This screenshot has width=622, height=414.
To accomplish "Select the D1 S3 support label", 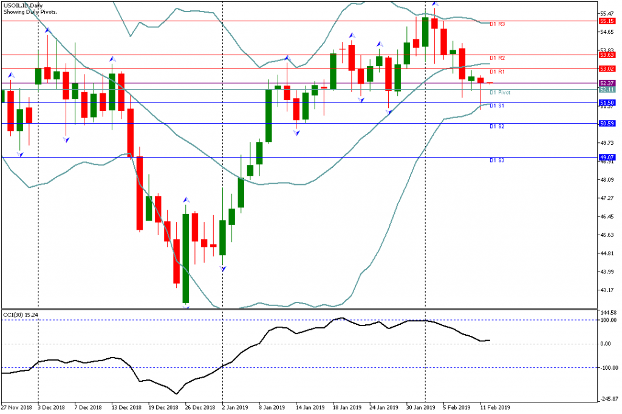I will 497,161.
